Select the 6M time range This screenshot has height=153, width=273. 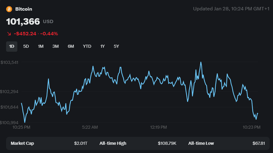pos(71,47)
